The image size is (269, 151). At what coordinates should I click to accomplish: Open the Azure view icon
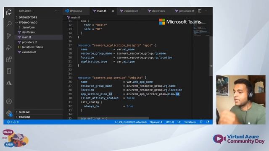(9, 83)
